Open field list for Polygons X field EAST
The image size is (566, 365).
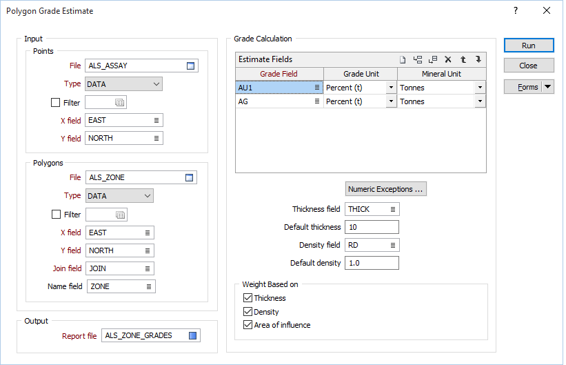click(148, 233)
